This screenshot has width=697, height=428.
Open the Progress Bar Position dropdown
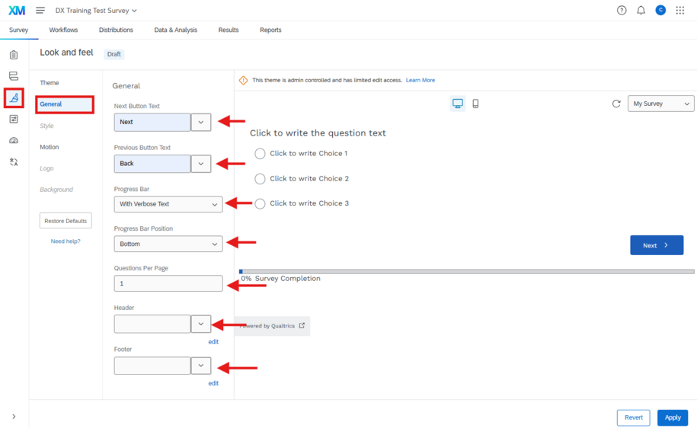tap(168, 244)
